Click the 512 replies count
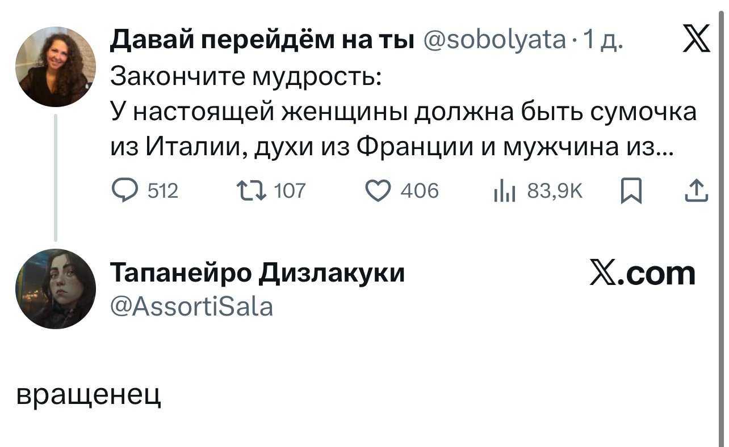Viewport: 729px width, 447px height. [163, 191]
